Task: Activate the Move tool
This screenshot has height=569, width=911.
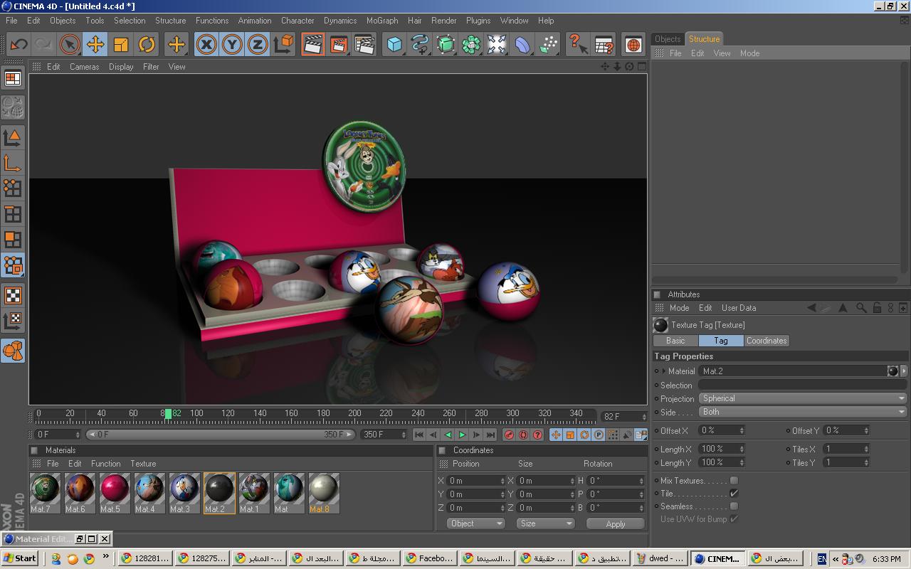Action: click(95, 45)
